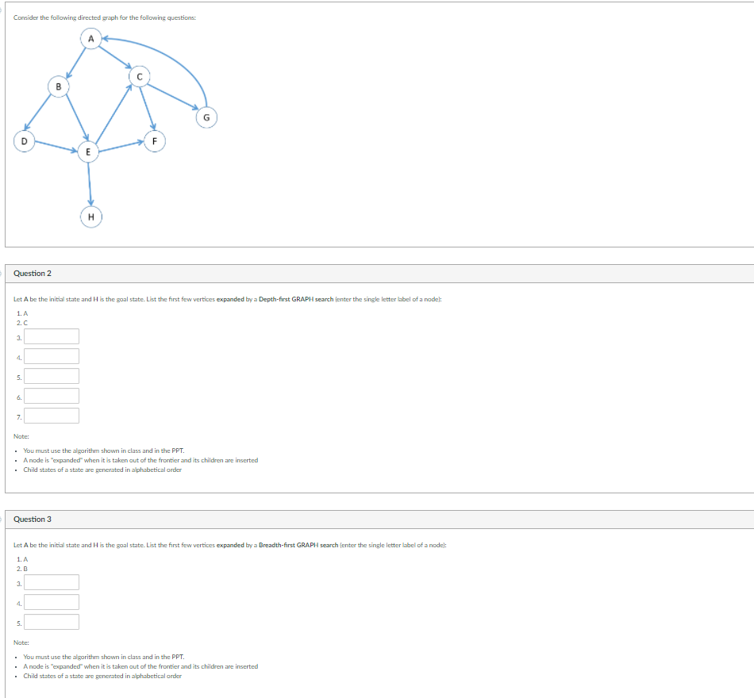Click node C in the graph diagram
Image resolution: width=754 pixels, height=698 pixels.
pos(139,76)
